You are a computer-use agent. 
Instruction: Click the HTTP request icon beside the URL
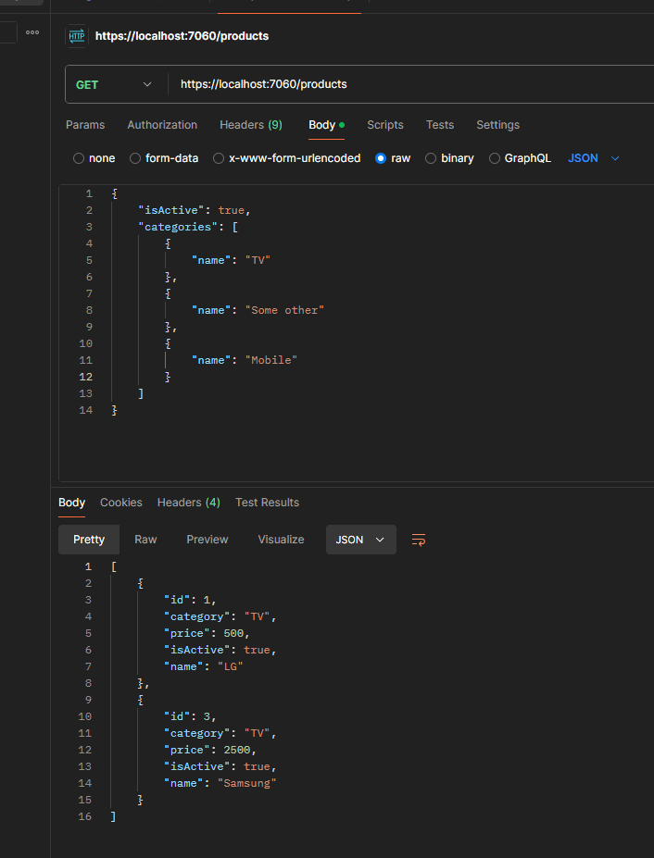click(x=76, y=36)
